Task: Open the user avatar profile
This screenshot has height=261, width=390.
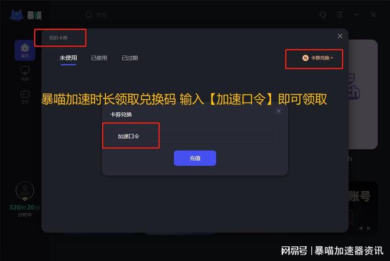Action: pyautogui.click(x=25, y=191)
